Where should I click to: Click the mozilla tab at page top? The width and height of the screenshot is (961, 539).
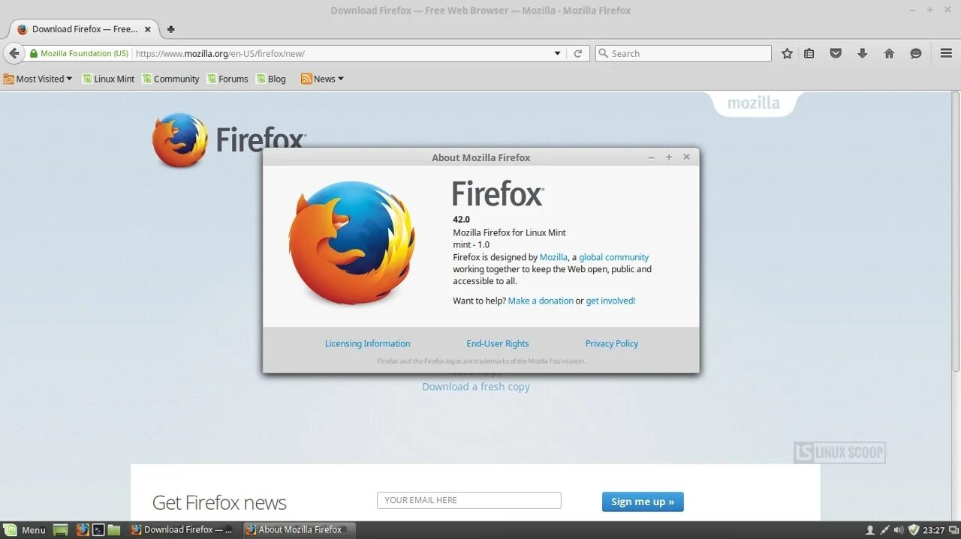click(x=754, y=103)
